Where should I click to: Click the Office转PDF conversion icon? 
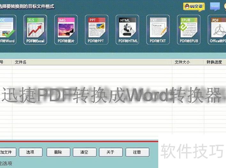[x=218, y=29]
